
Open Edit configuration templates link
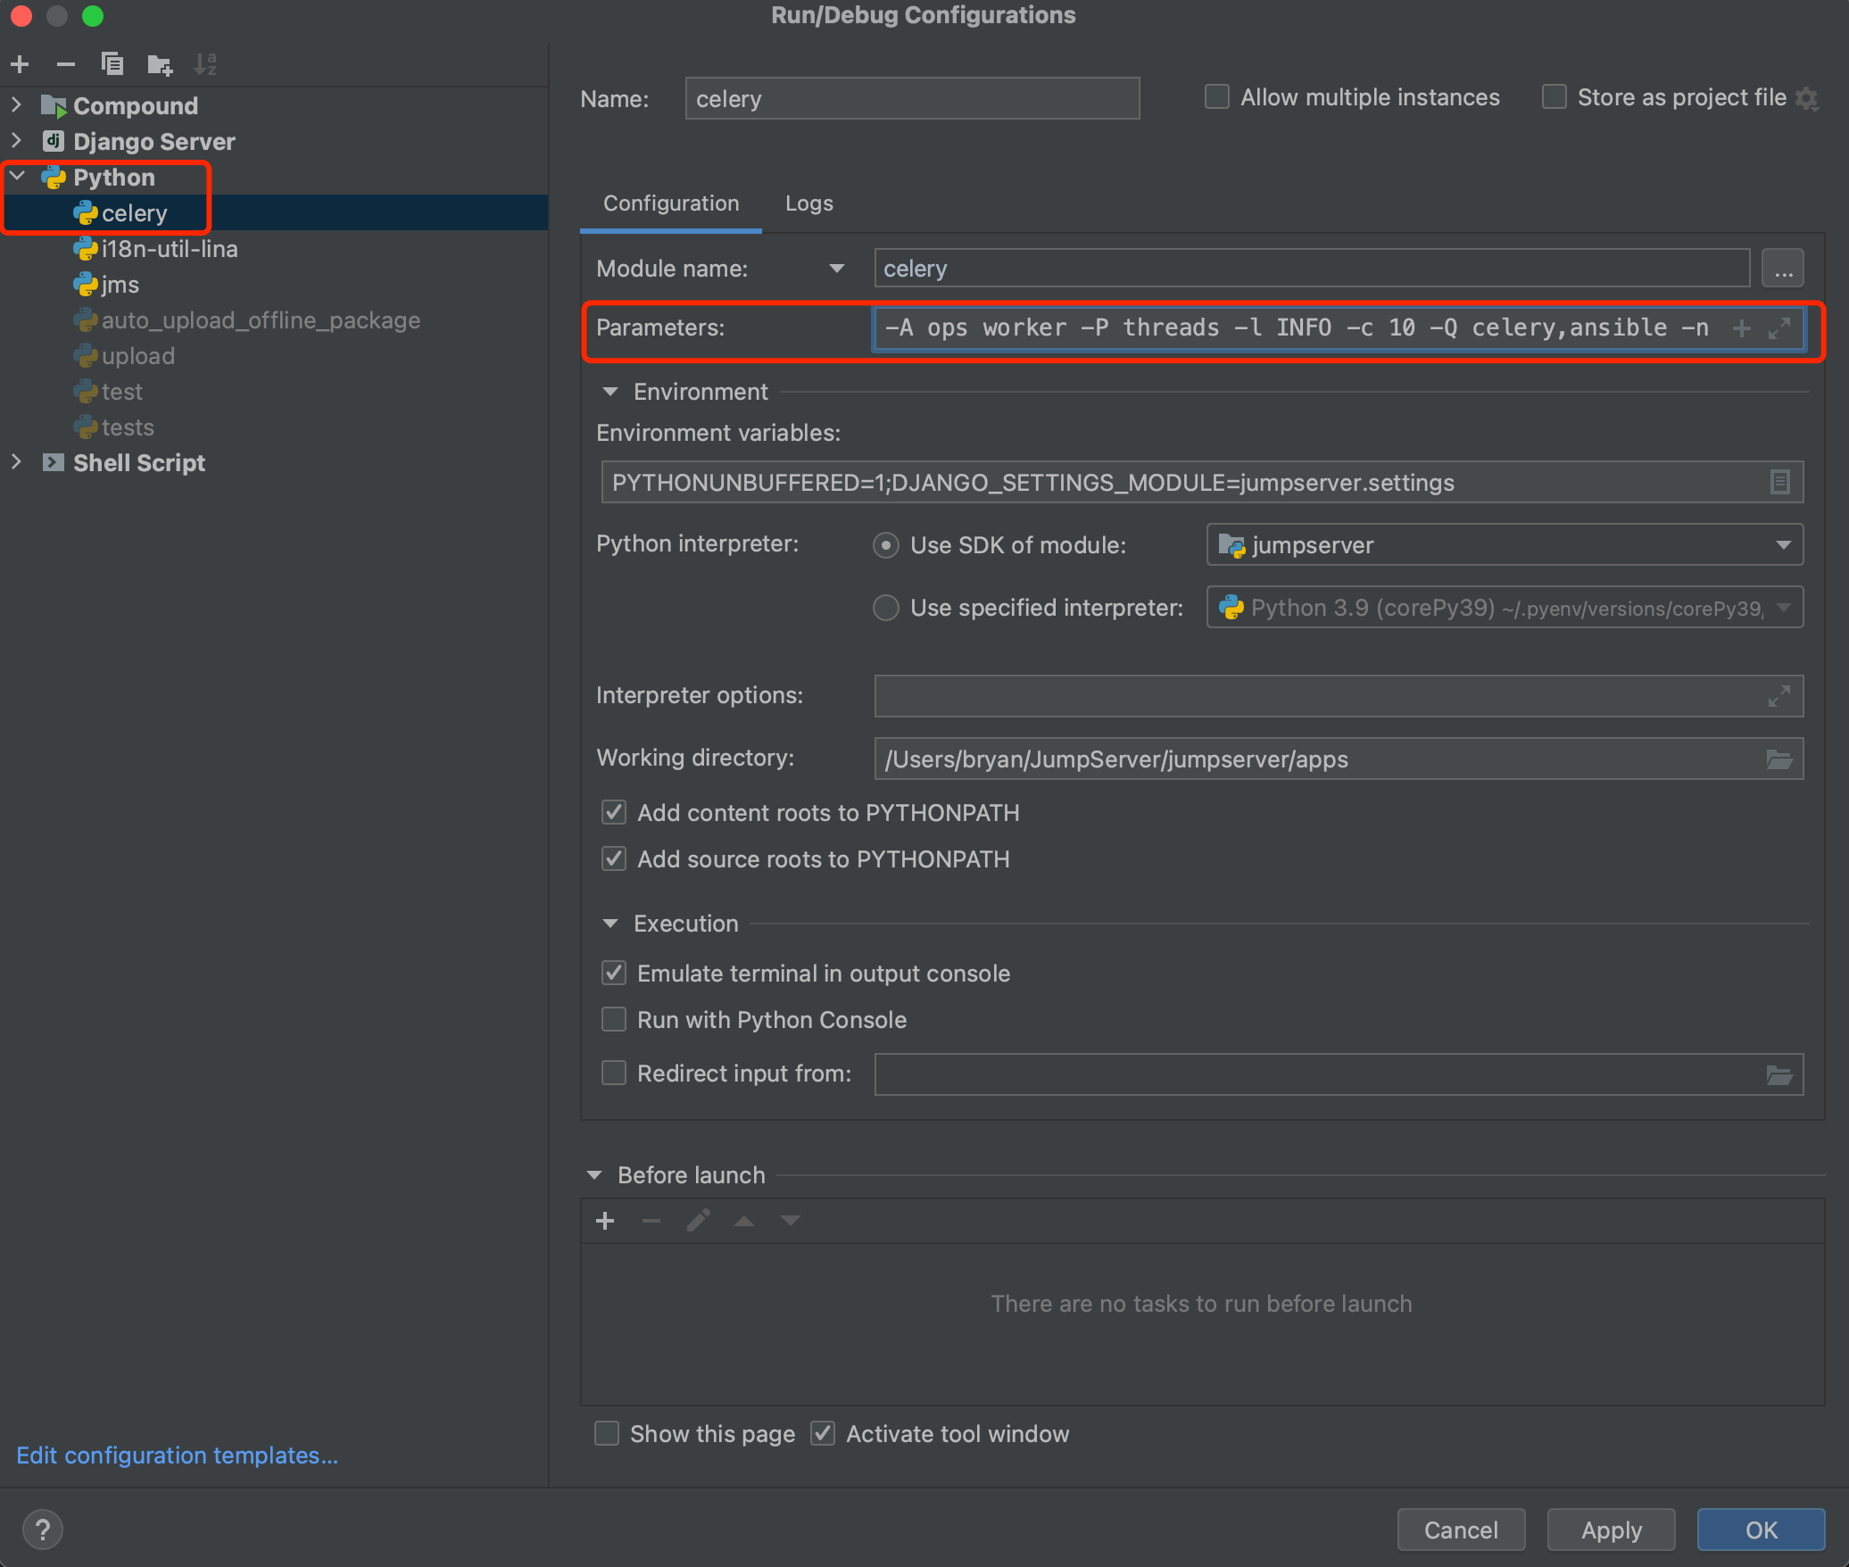click(x=177, y=1455)
